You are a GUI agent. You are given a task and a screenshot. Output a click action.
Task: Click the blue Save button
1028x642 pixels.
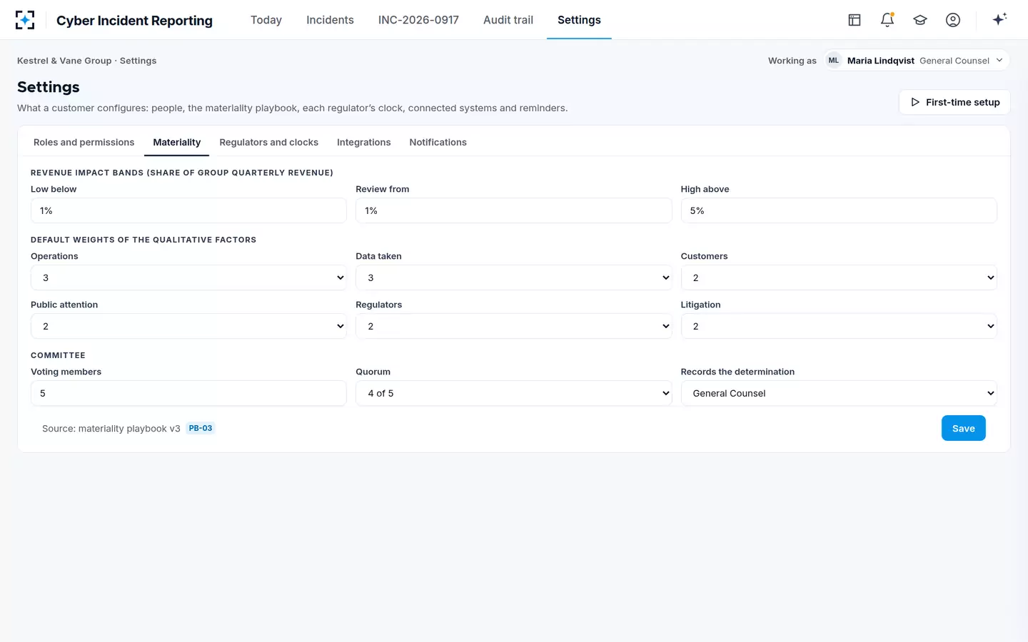pyautogui.click(x=964, y=428)
